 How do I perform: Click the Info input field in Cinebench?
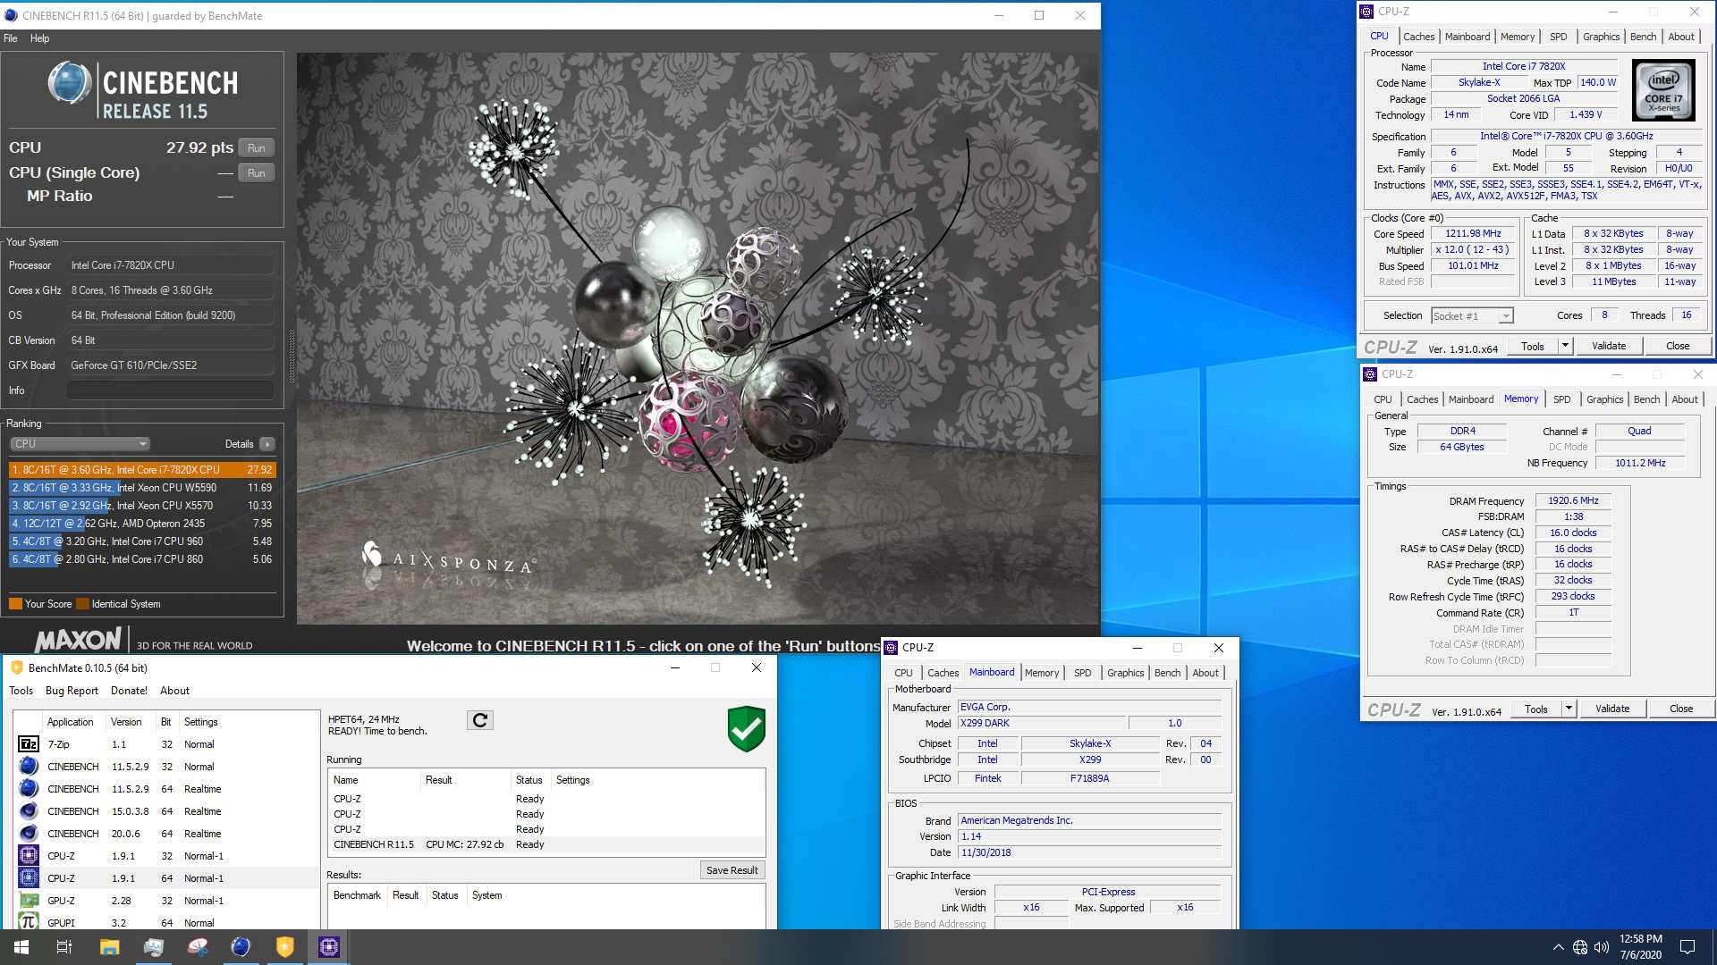171,390
